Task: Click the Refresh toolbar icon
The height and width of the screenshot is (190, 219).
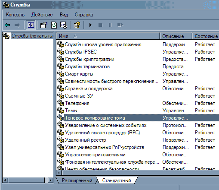Action: (x=54, y=25)
